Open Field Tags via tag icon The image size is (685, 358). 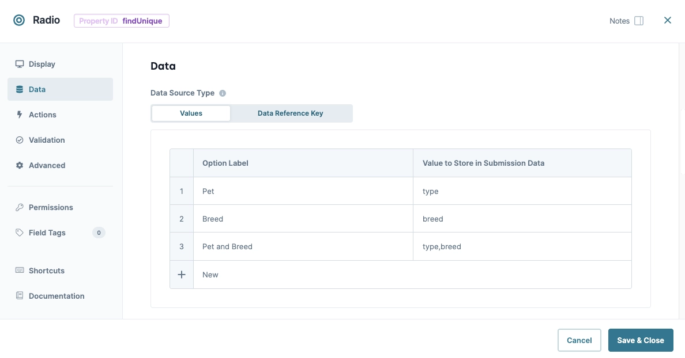click(20, 233)
